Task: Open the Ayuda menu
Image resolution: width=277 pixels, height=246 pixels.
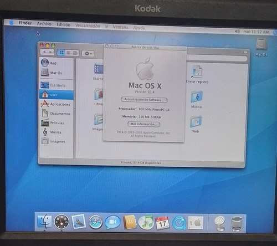Action: pyautogui.click(x=139, y=28)
